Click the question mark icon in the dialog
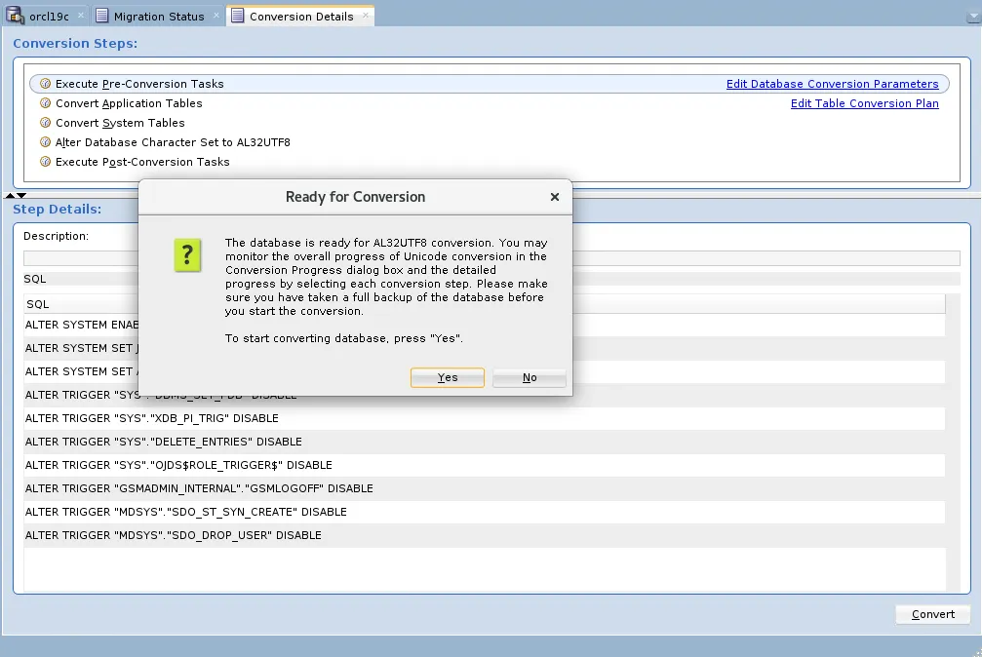 (187, 255)
